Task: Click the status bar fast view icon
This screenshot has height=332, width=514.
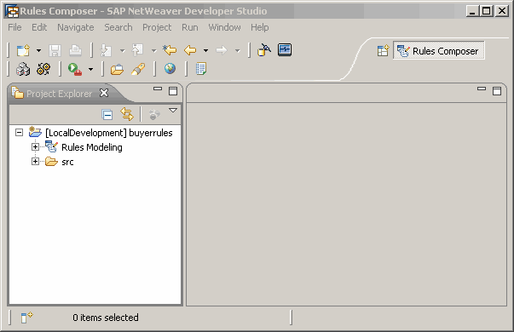Action: 27,318
